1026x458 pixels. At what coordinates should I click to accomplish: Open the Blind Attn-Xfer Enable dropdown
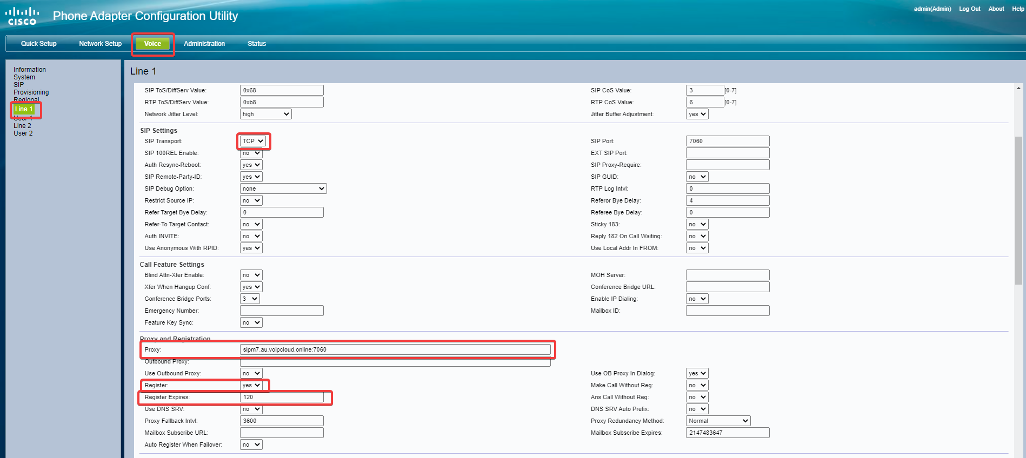pyautogui.click(x=251, y=275)
